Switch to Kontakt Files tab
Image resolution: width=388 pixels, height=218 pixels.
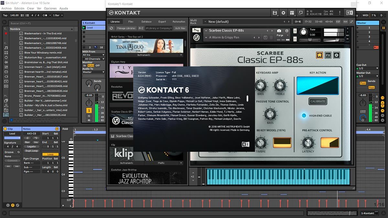pyautogui.click(x=131, y=22)
